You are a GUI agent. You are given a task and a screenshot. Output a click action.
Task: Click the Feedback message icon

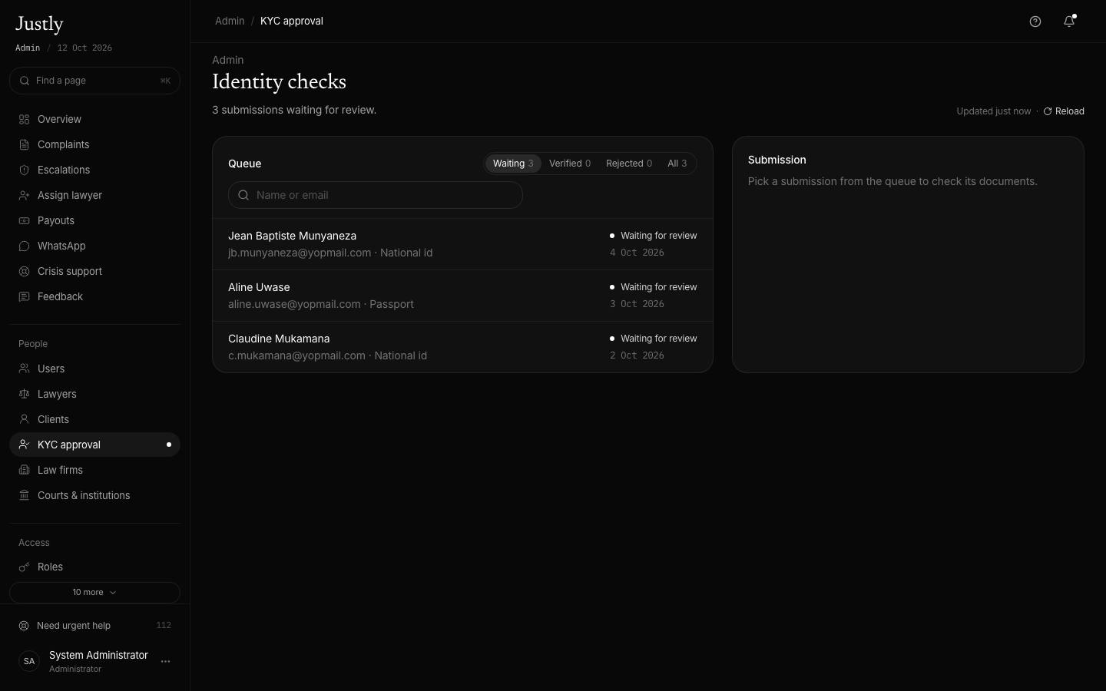coord(24,296)
